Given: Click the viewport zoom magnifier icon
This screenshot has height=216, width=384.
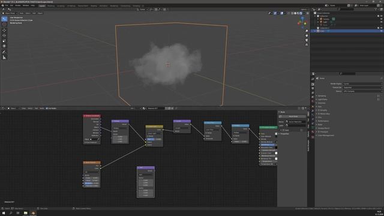Looking at the screenshot, I should click(307, 31).
